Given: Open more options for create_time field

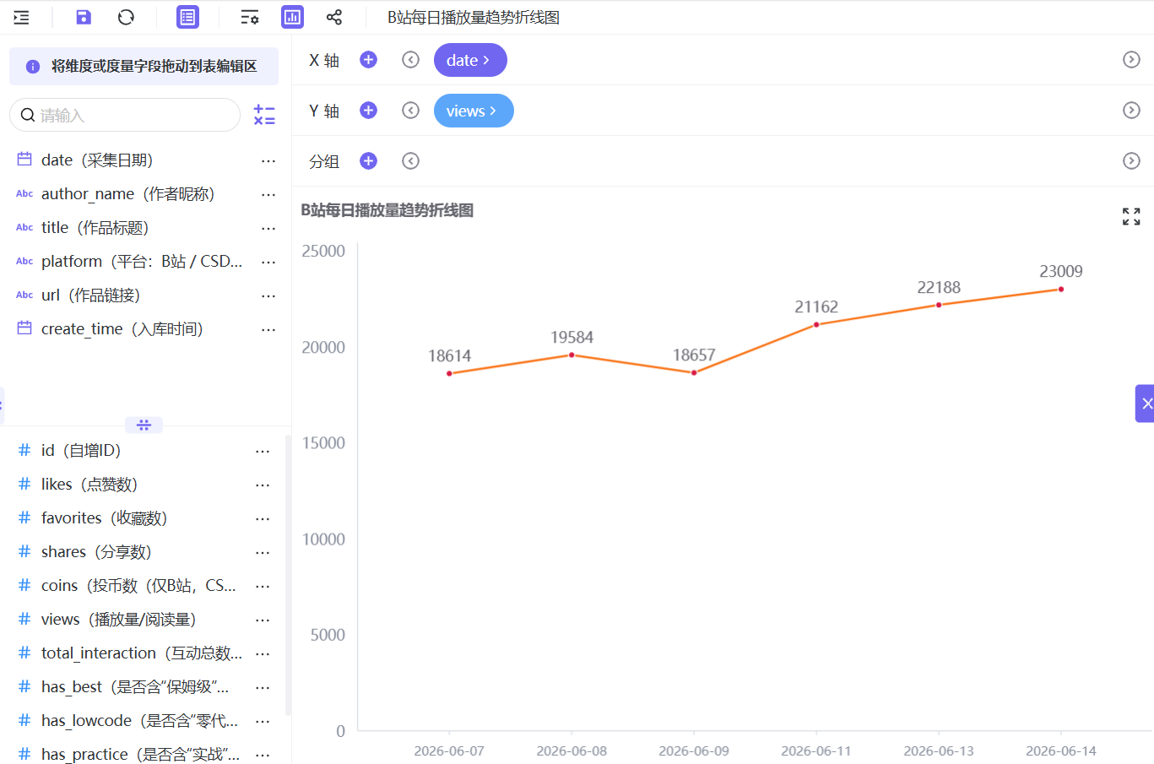Looking at the screenshot, I should (268, 329).
